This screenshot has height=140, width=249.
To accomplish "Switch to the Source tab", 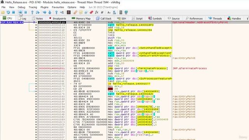I will tap(174, 18).
